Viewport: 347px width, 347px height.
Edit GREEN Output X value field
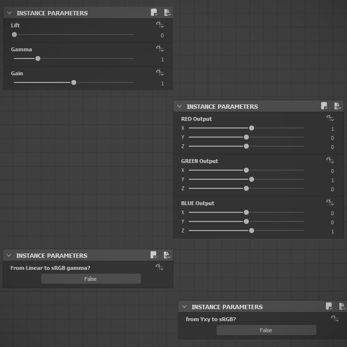pos(332,171)
